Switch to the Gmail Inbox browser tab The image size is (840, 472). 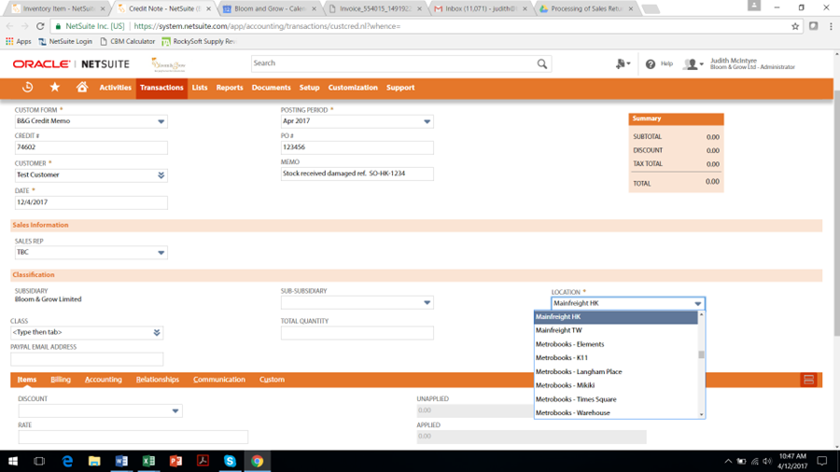[x=480, y=8]
